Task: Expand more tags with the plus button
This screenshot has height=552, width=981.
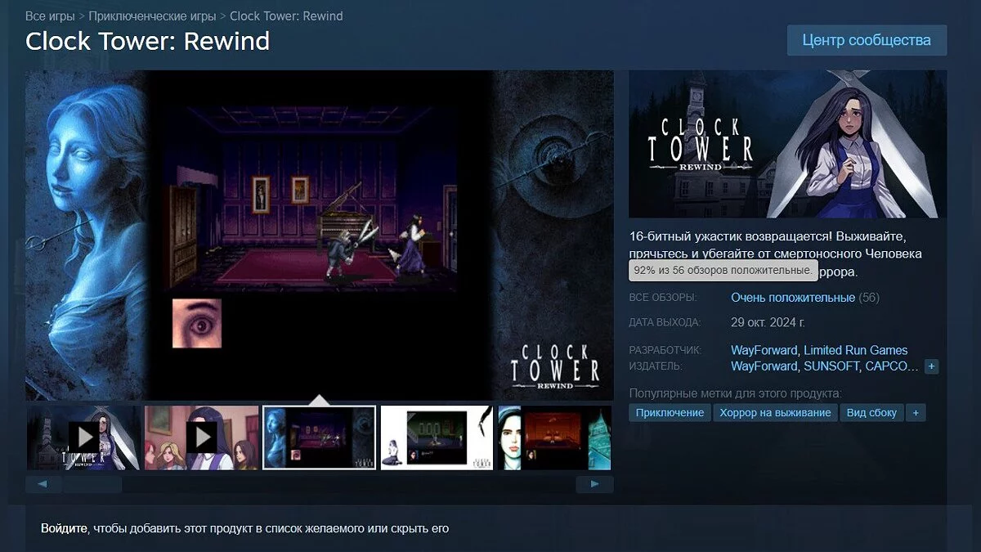Action: pyautogui.click(x=916, y=413)
